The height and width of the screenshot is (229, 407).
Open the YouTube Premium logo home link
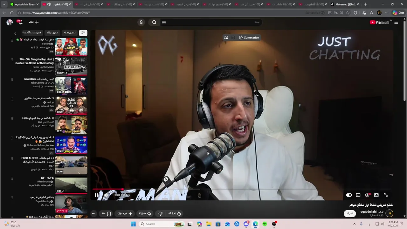[380, 22]
